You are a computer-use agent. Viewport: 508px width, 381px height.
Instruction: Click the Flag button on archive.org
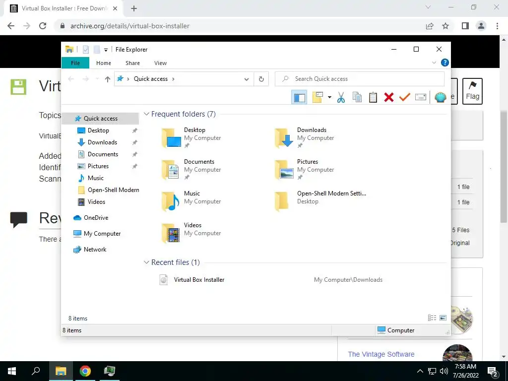pyautogui.click(x=472, y=91)
